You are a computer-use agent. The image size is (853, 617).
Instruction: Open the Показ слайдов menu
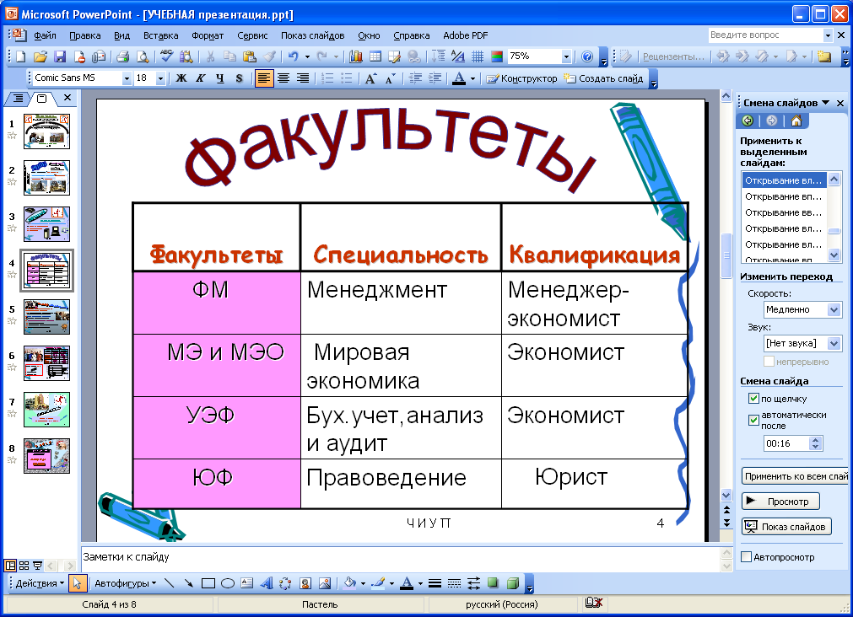click(x=313, y=35)
